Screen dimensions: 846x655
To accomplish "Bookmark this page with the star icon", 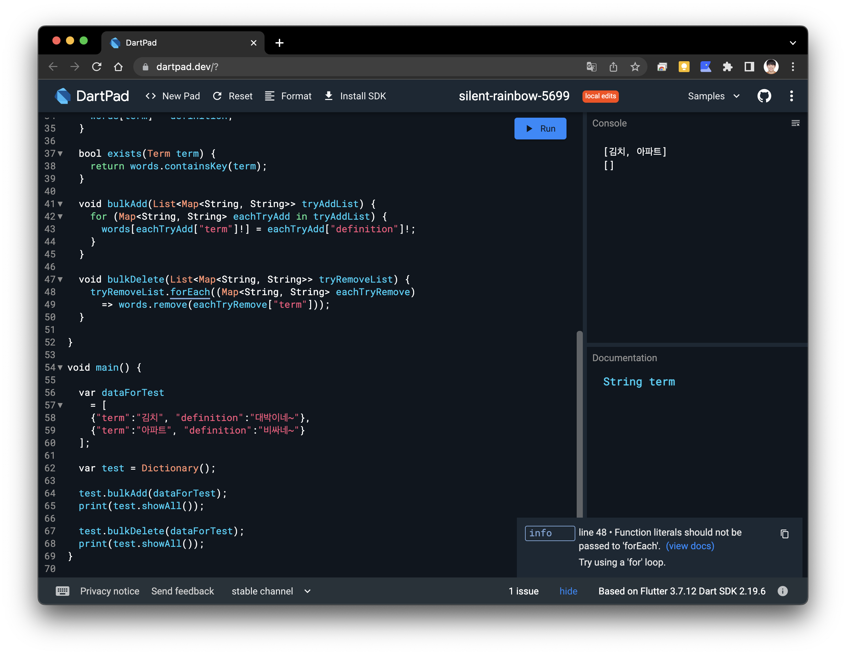I will 635,67.
